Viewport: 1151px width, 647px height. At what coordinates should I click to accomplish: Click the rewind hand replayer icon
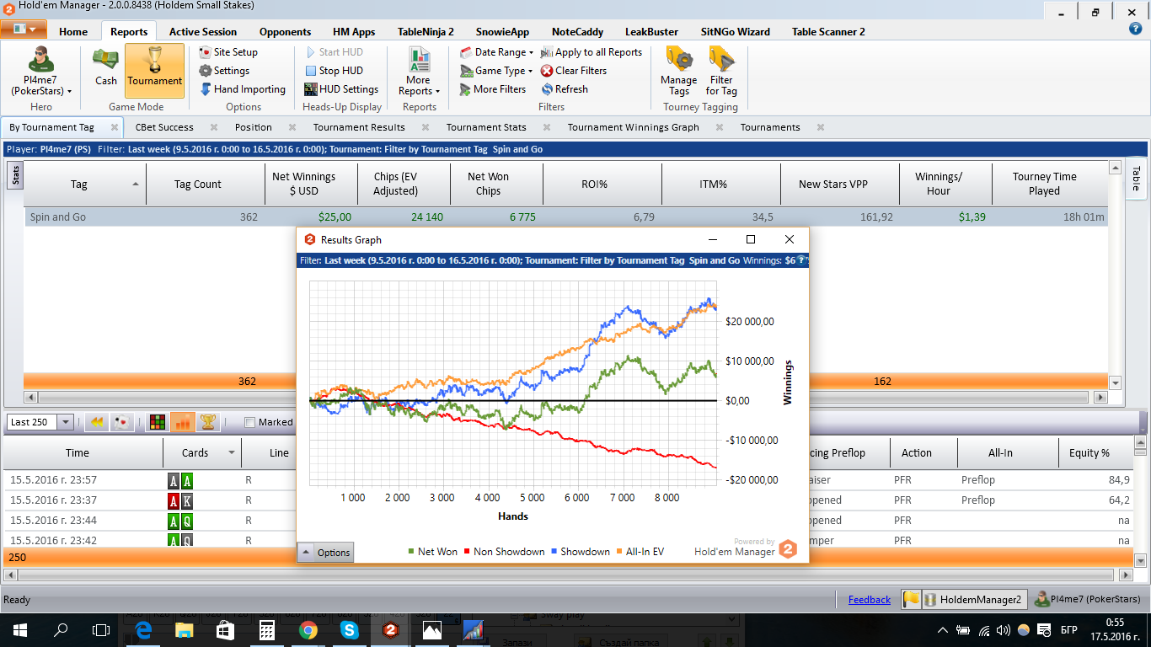[x=96, y=422]
